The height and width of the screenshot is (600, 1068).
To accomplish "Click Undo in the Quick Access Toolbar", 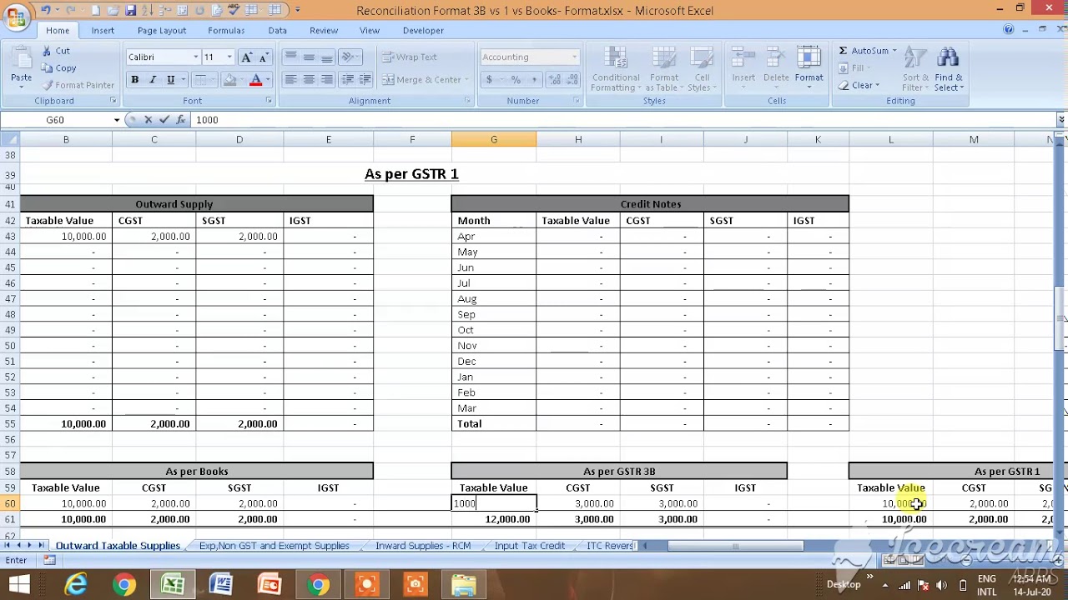I will [46, 10].
